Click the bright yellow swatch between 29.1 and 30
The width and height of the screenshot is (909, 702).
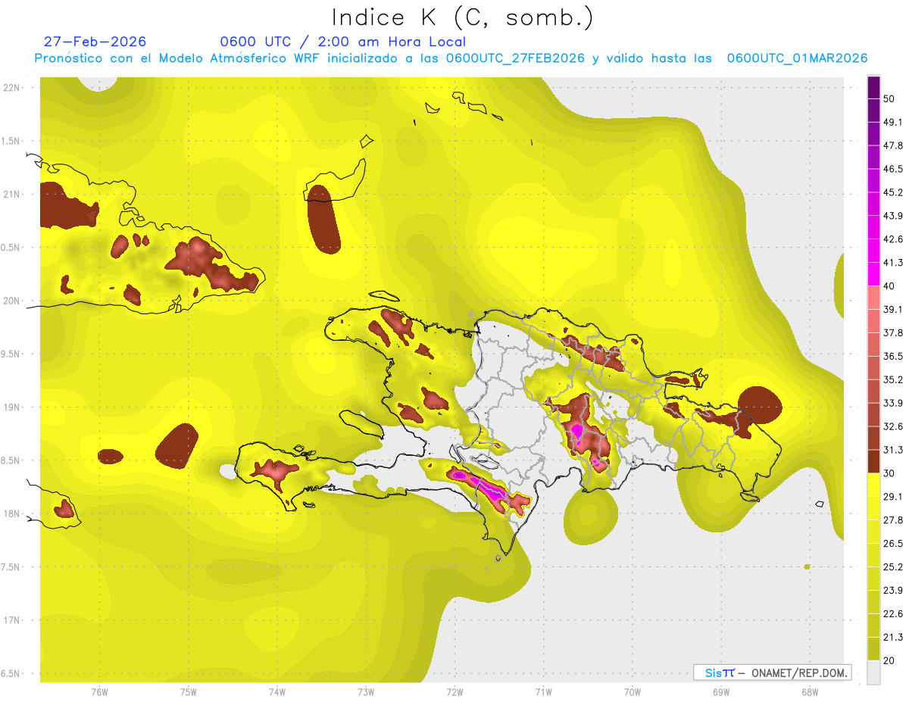pyautogui.click(x=874, y=485)
